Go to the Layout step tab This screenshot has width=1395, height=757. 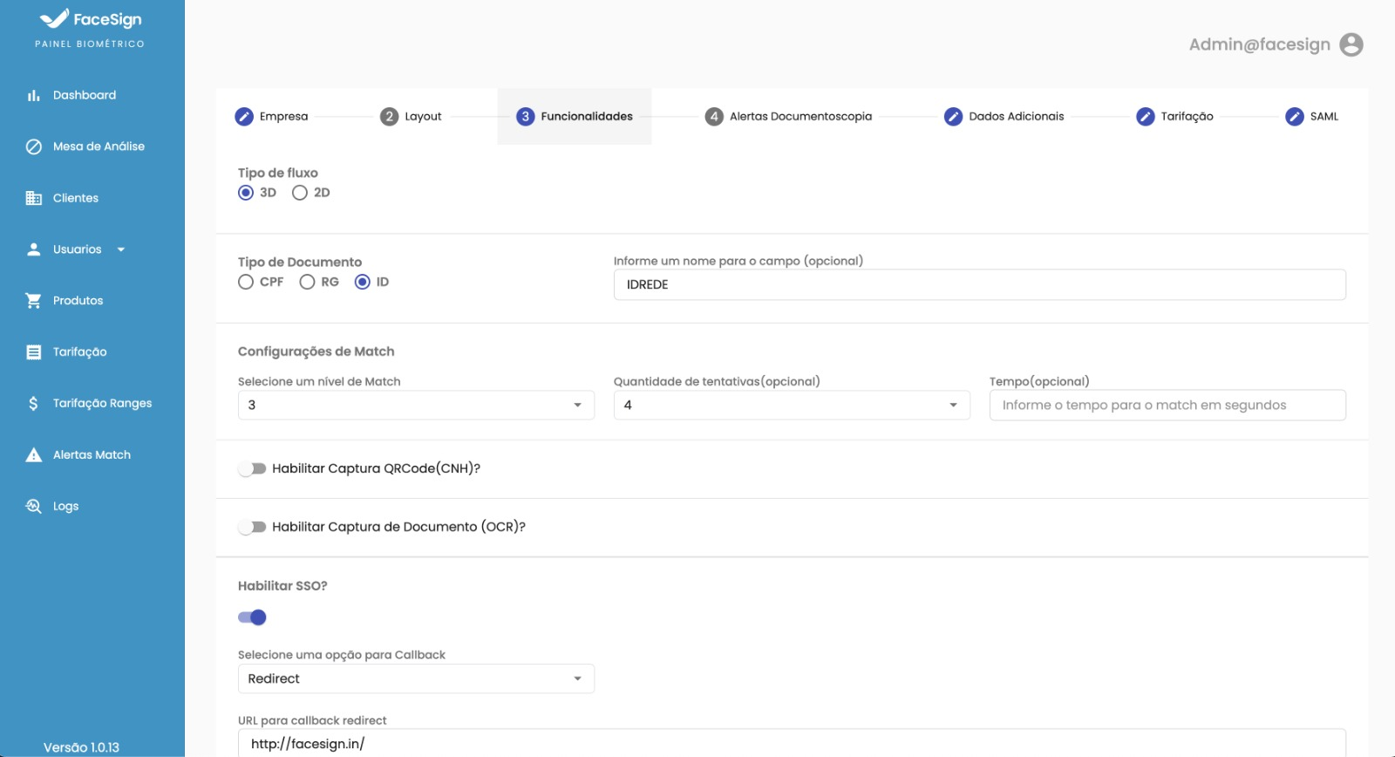[412, 116]
